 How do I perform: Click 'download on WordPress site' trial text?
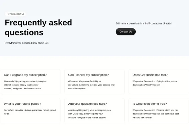pyautogui.click(x=146, y=85)
